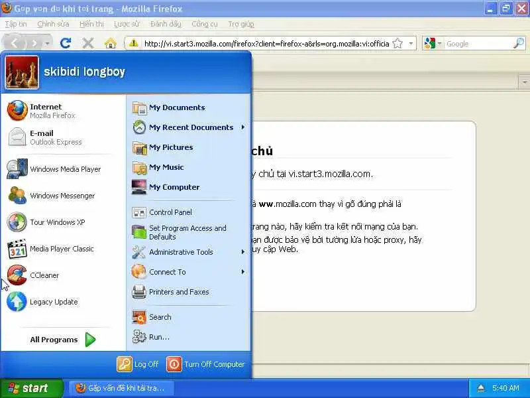Launch Windows Media Player from Start menu
Screen dimensions: 530x398
64,169
